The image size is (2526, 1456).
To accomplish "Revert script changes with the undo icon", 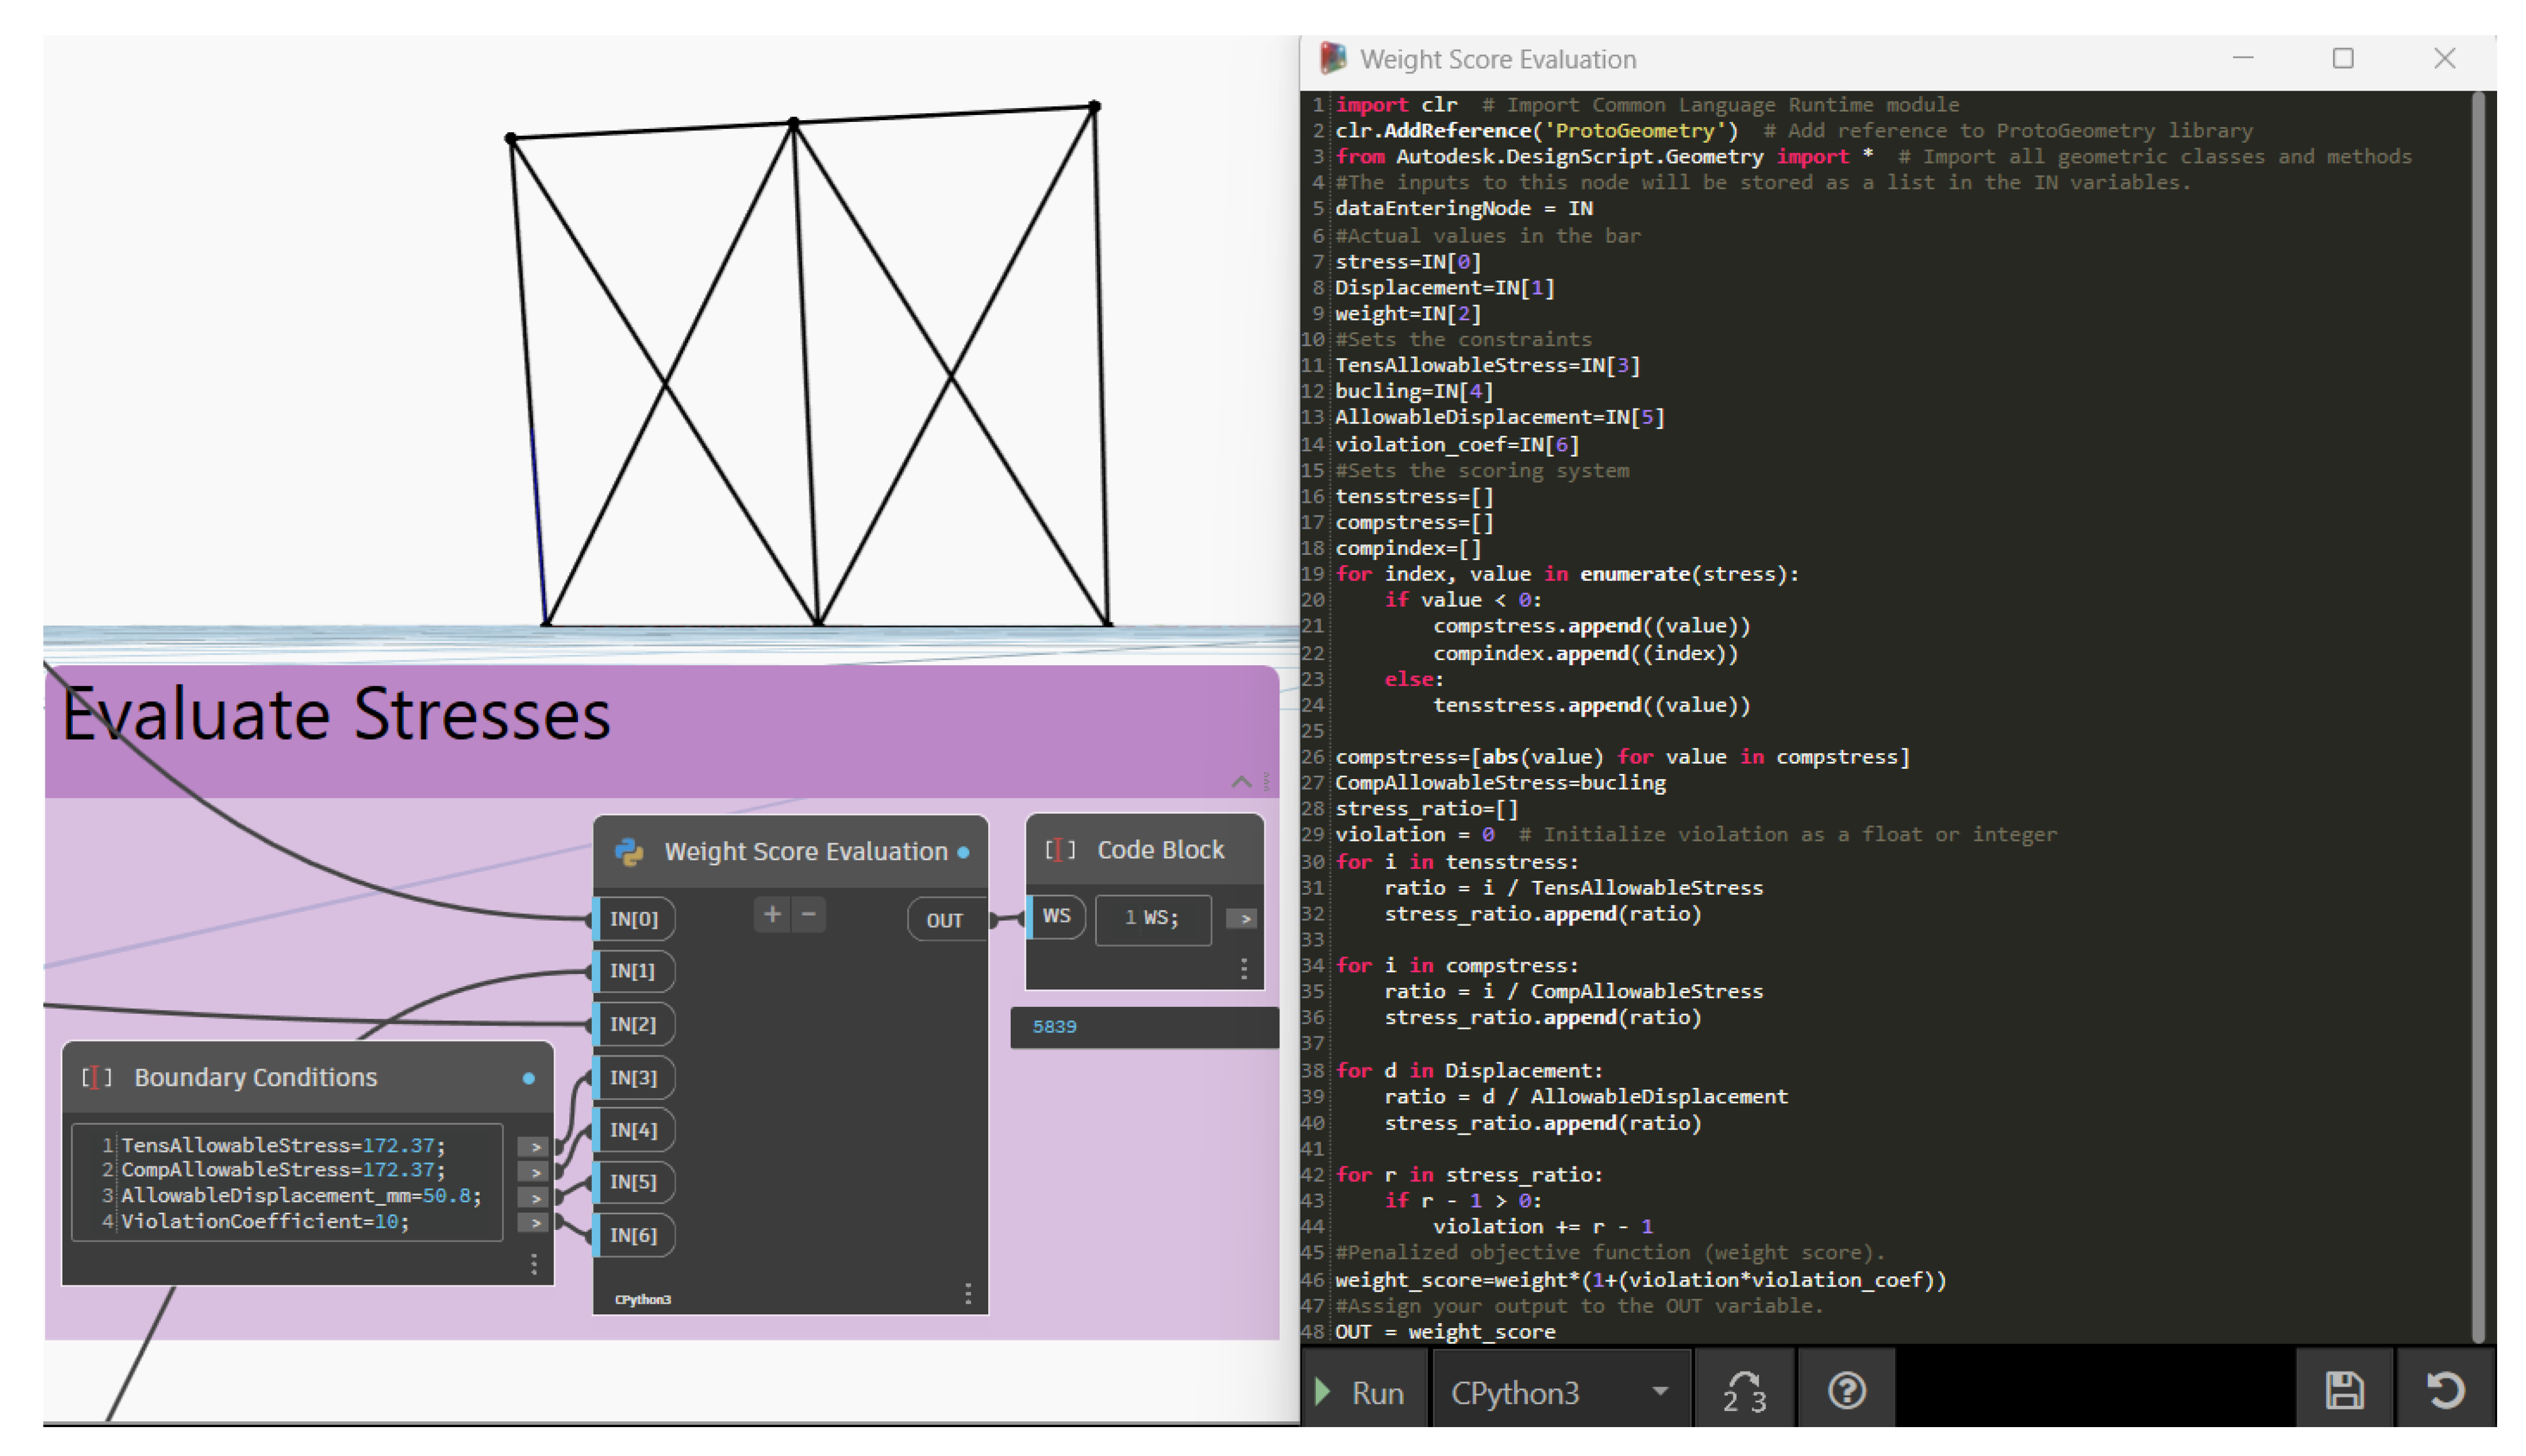I will [2445, 1391].
